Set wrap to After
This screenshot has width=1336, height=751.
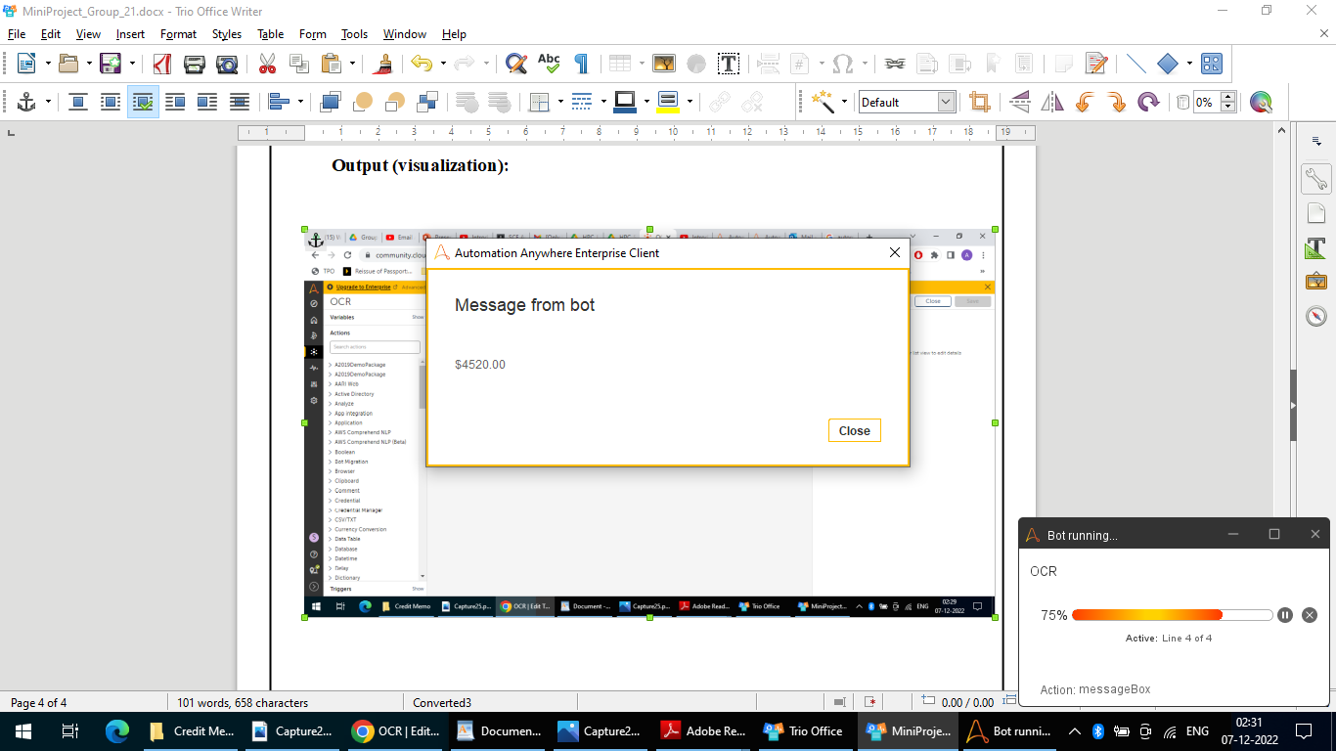click(207, 102)
